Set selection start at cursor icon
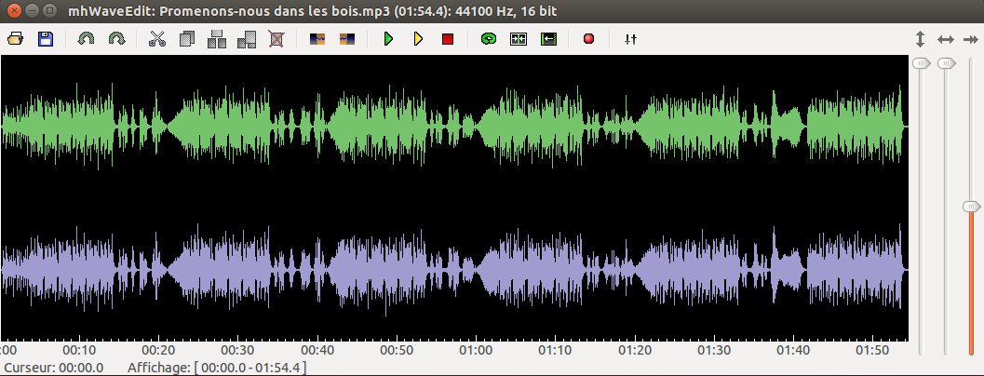984x376 pixels. (317, 39)
